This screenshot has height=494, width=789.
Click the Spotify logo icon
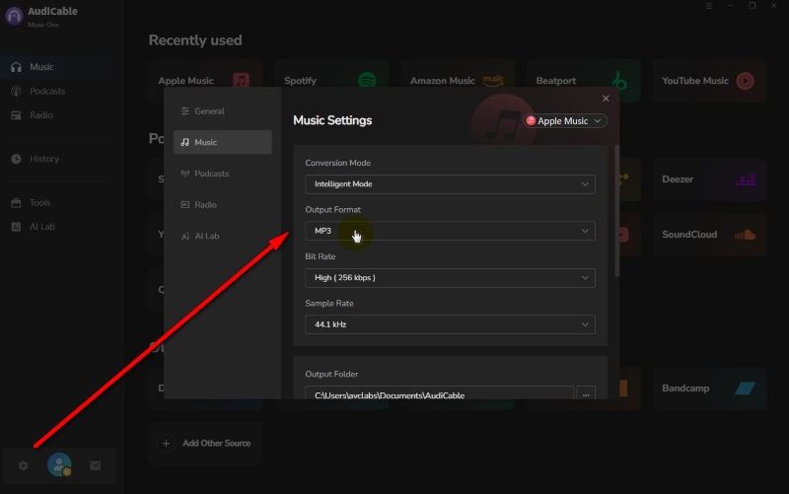pos(367,81)
